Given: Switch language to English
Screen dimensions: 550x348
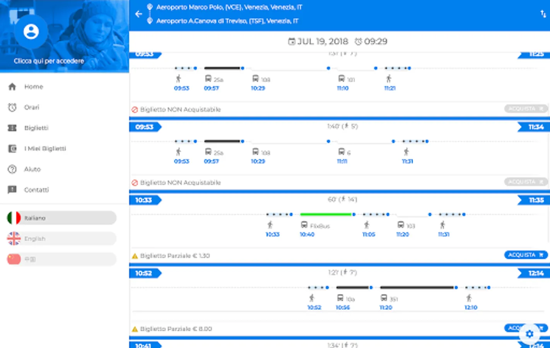Looking at the screenshot, I should pos(62,239).
